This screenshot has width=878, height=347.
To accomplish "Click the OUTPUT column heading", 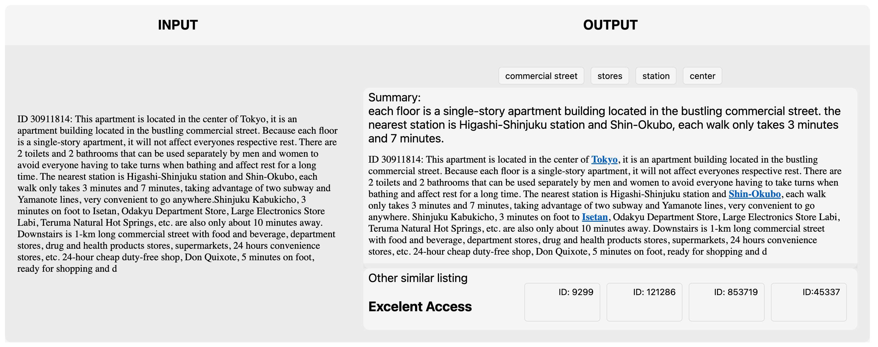I will [x=610, y=25].
